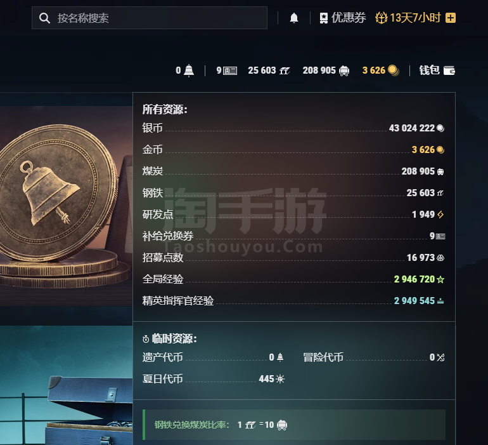Viewport: 488px width, 445px height.
Task: Open the 优惠券 coupons section
Action: [342, 18]
